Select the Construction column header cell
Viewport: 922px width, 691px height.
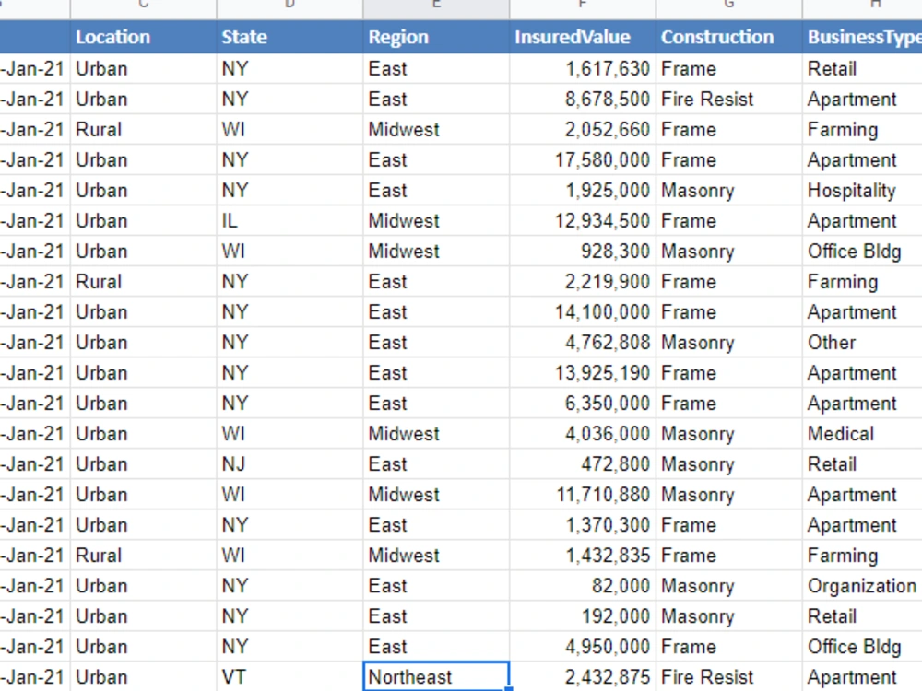tap(728, 37)
